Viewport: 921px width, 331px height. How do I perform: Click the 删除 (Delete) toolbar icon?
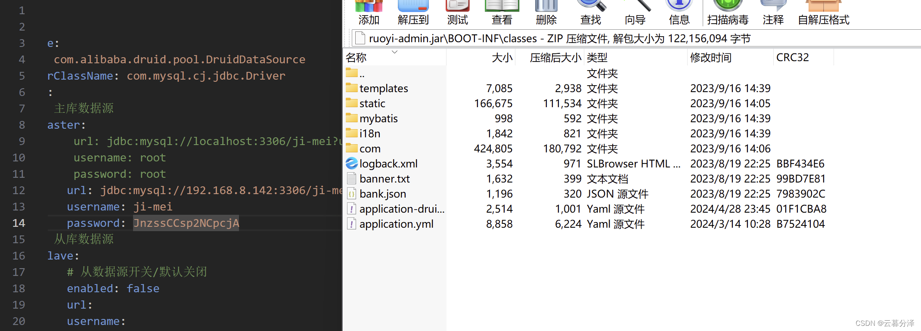(x=546, y=12)
